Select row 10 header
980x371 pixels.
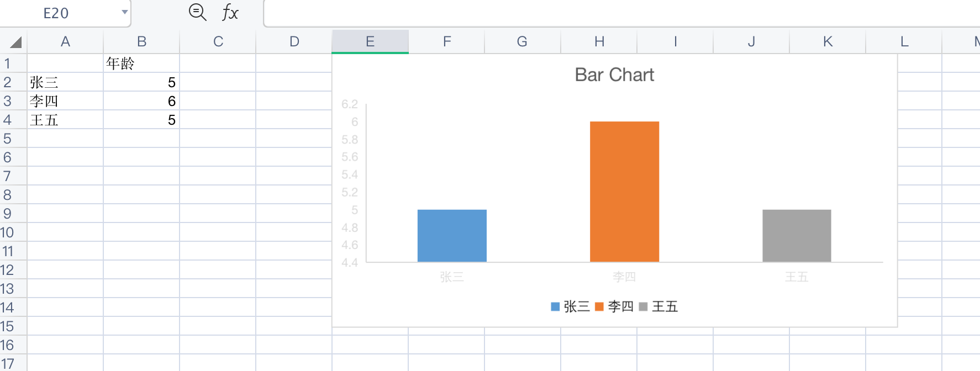[13, 232]
